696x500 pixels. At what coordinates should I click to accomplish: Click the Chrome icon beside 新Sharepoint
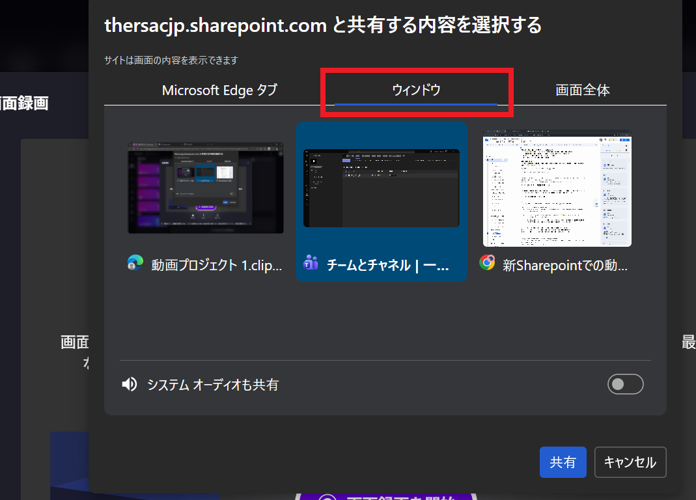point(486,263)
